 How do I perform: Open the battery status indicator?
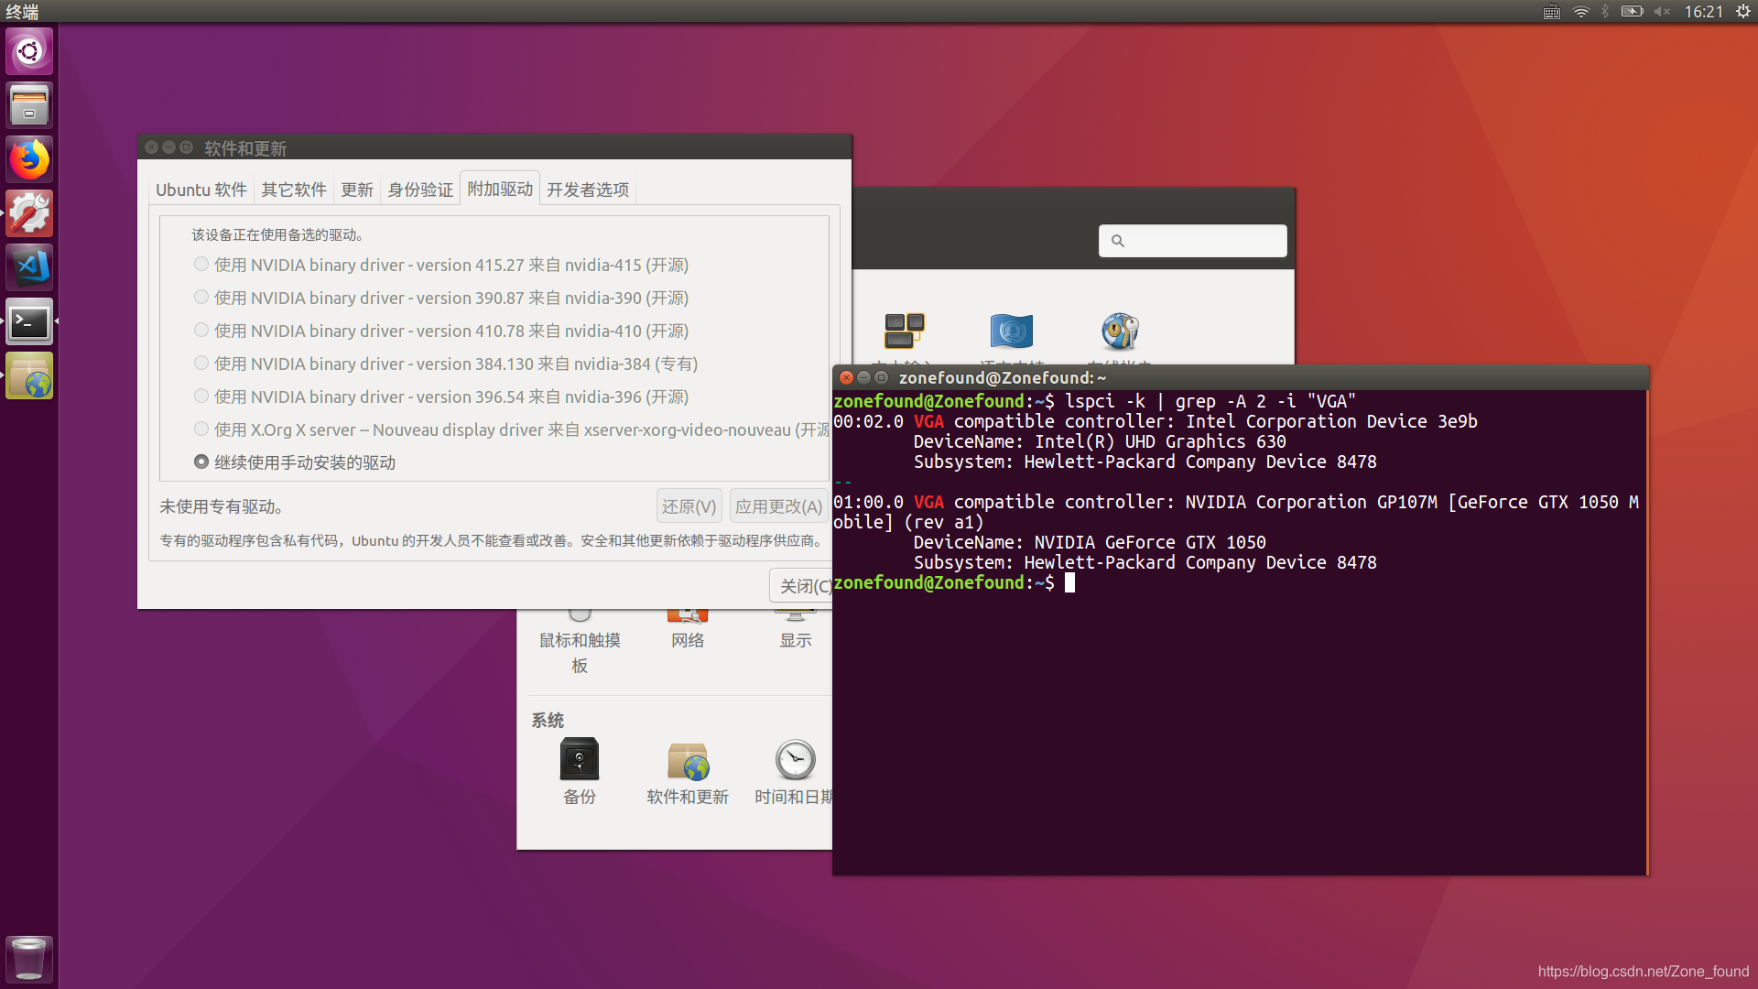coord(1632,12)
